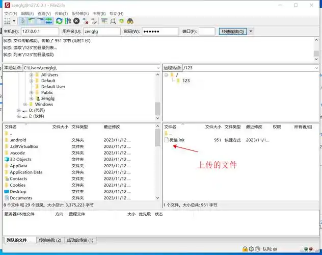Toggle the local directory tree view
Screen dimensions: 322x255
(x=32, y=21)
